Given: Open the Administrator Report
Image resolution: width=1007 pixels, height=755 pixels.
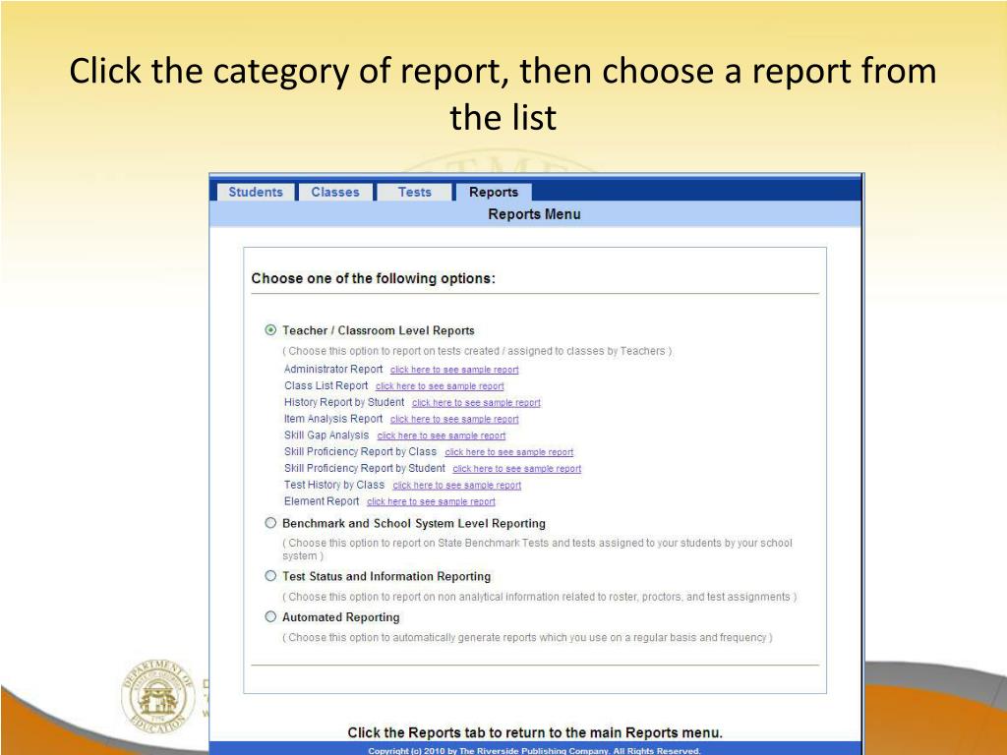Looking at the screenshot, I should tap(333, 370).
